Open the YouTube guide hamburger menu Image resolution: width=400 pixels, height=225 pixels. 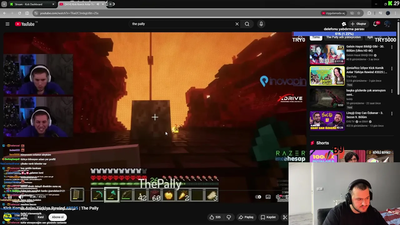coord(7,24)
